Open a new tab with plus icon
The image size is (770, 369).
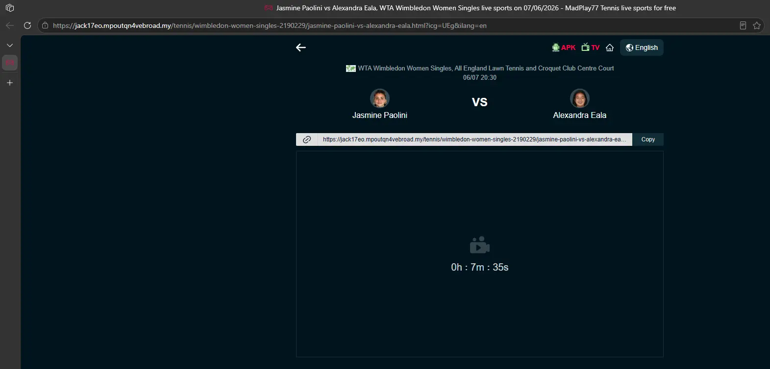tap(10, 83)
